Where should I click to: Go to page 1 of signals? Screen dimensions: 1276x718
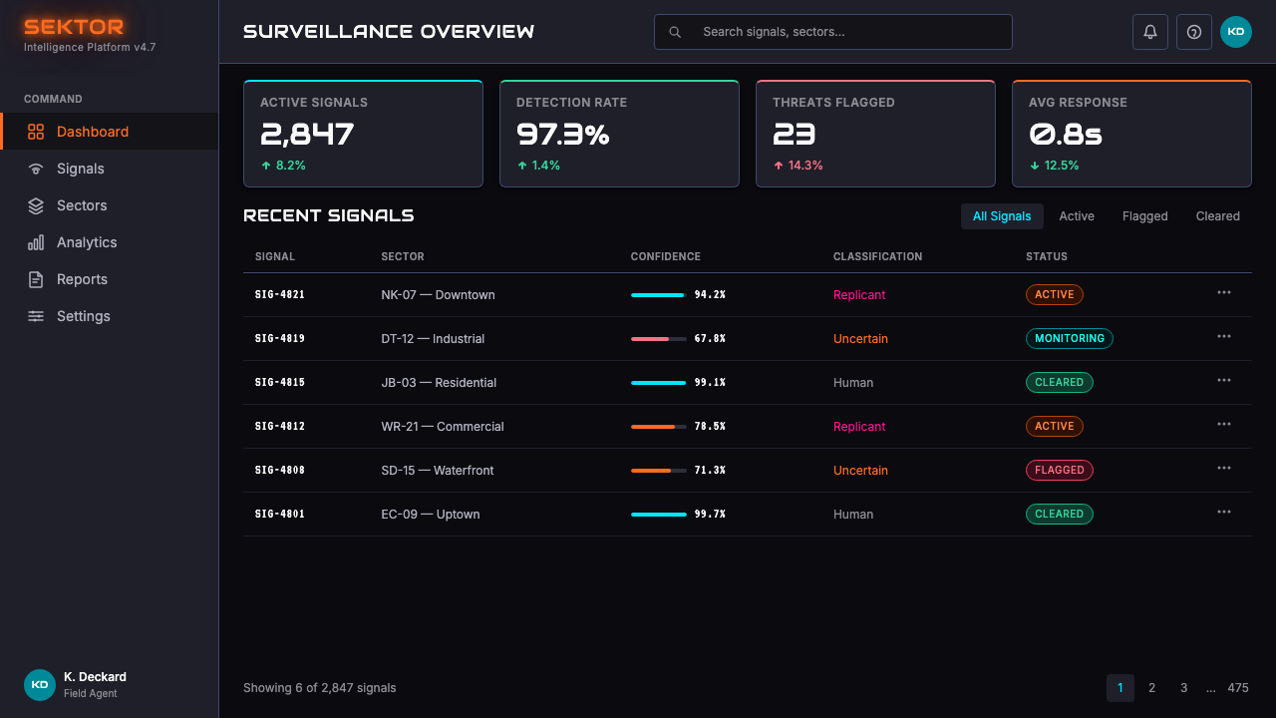pos(1120,688)
